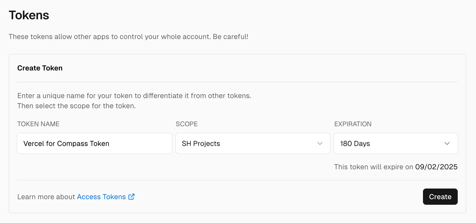Click the expiration date 09/02/2025
476x223 pixels.
click(436, 167)
